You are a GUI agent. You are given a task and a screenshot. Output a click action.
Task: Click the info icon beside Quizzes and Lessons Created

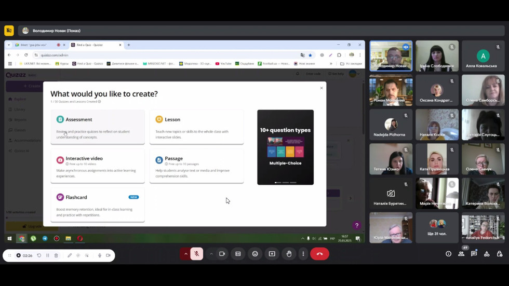coord(99,102)
